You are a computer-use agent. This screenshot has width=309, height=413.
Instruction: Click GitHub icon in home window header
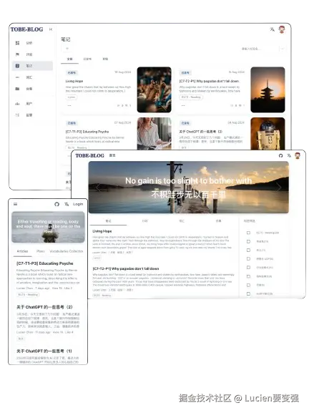point(280,155)
